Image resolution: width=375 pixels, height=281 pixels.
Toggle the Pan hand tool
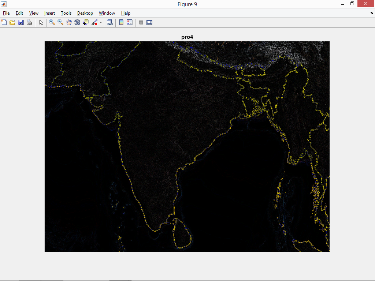pyautogui.click(x=69, y=22)
